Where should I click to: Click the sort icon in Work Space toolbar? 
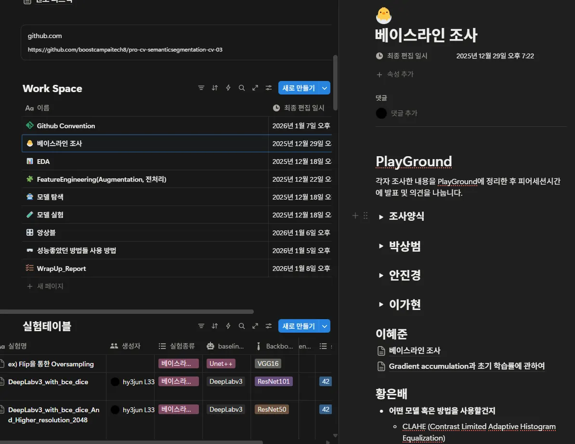214,88
